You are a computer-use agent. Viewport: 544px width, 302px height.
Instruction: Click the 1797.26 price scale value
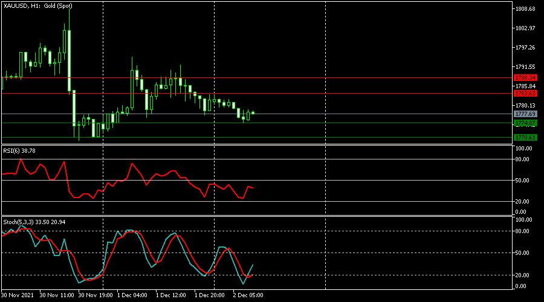pyautogui.click(x=525, y=48)
